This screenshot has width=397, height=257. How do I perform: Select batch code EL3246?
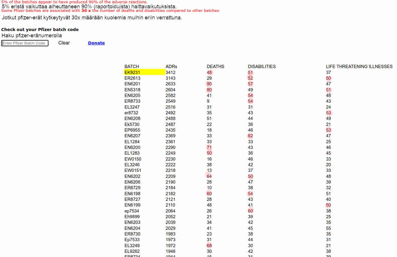click(132, 165)
